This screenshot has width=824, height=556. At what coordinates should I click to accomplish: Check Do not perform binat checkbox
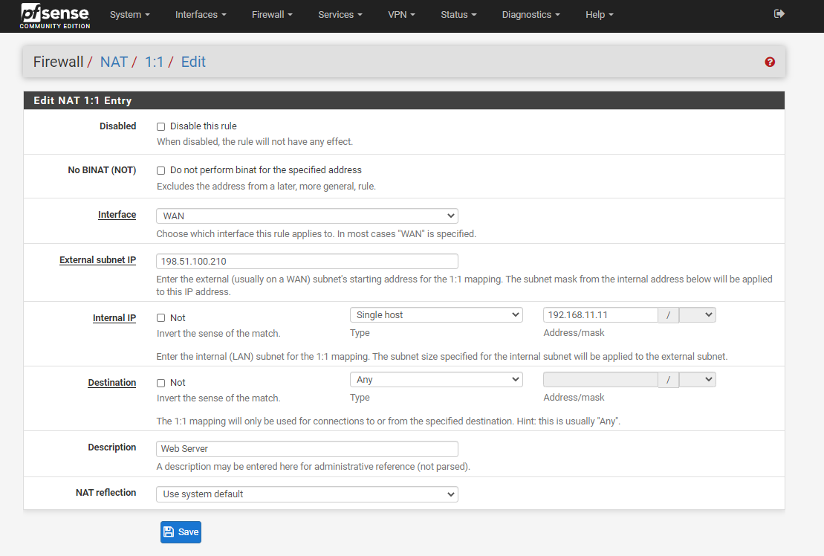(x=160, y=170)
